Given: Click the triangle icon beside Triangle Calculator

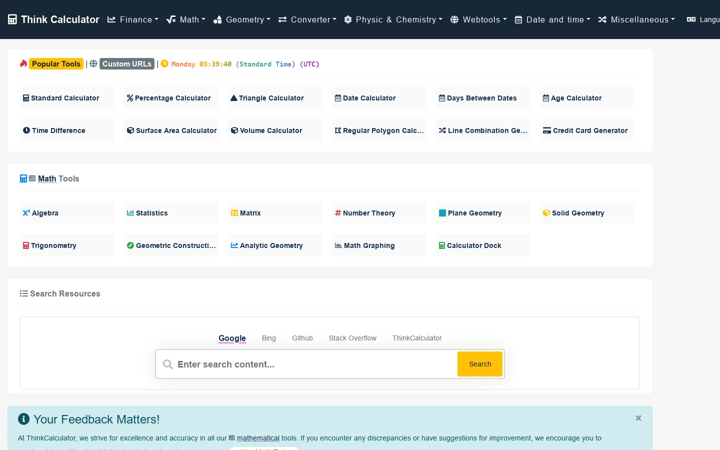Looking at the screenshot, I should (233, 98).
